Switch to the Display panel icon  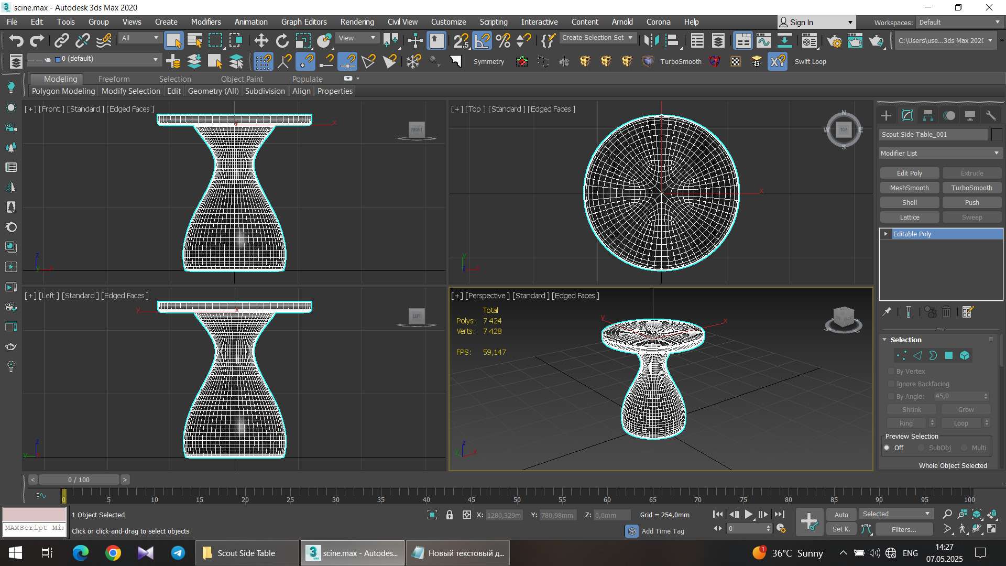[x=970, y=115]
